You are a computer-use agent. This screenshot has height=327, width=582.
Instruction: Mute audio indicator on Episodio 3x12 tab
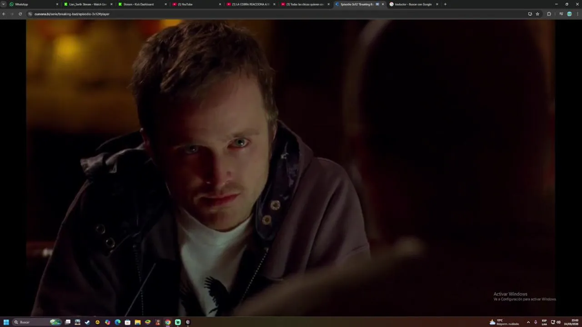point(377,4)
